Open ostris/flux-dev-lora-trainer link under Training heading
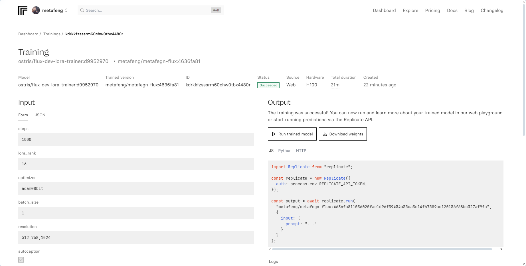Image resolution: width=526 pixels, height=266 pixels. tap(63, 61)
